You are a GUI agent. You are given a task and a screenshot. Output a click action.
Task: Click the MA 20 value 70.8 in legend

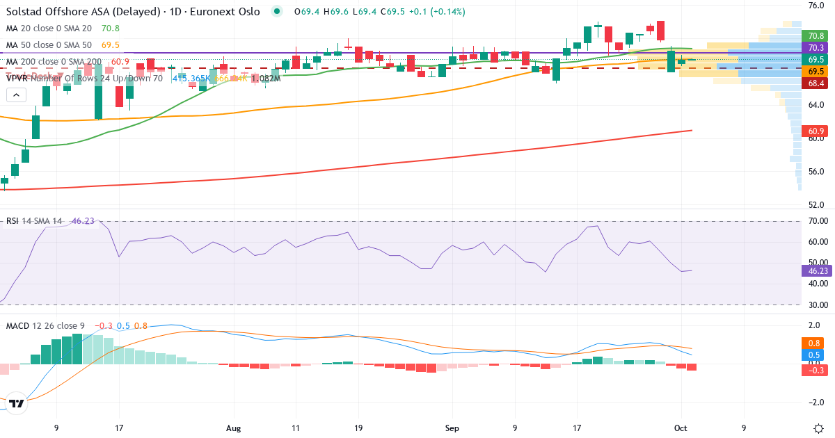110,29
